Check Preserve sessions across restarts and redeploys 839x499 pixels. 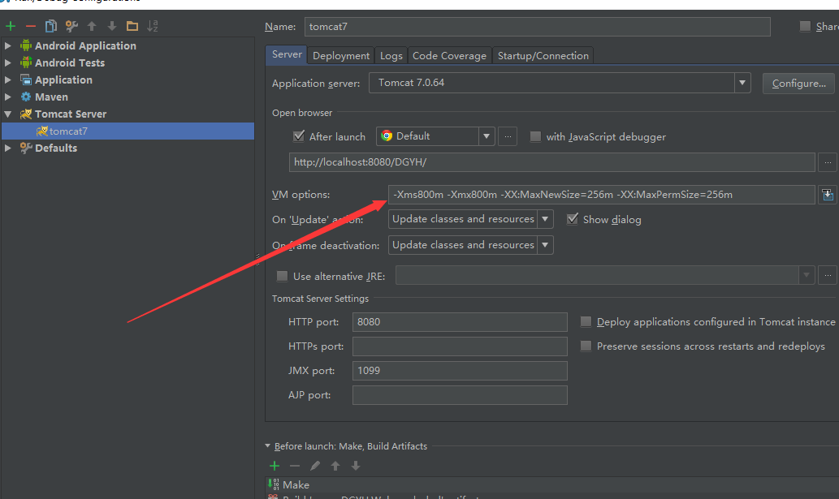pos(586,346)
